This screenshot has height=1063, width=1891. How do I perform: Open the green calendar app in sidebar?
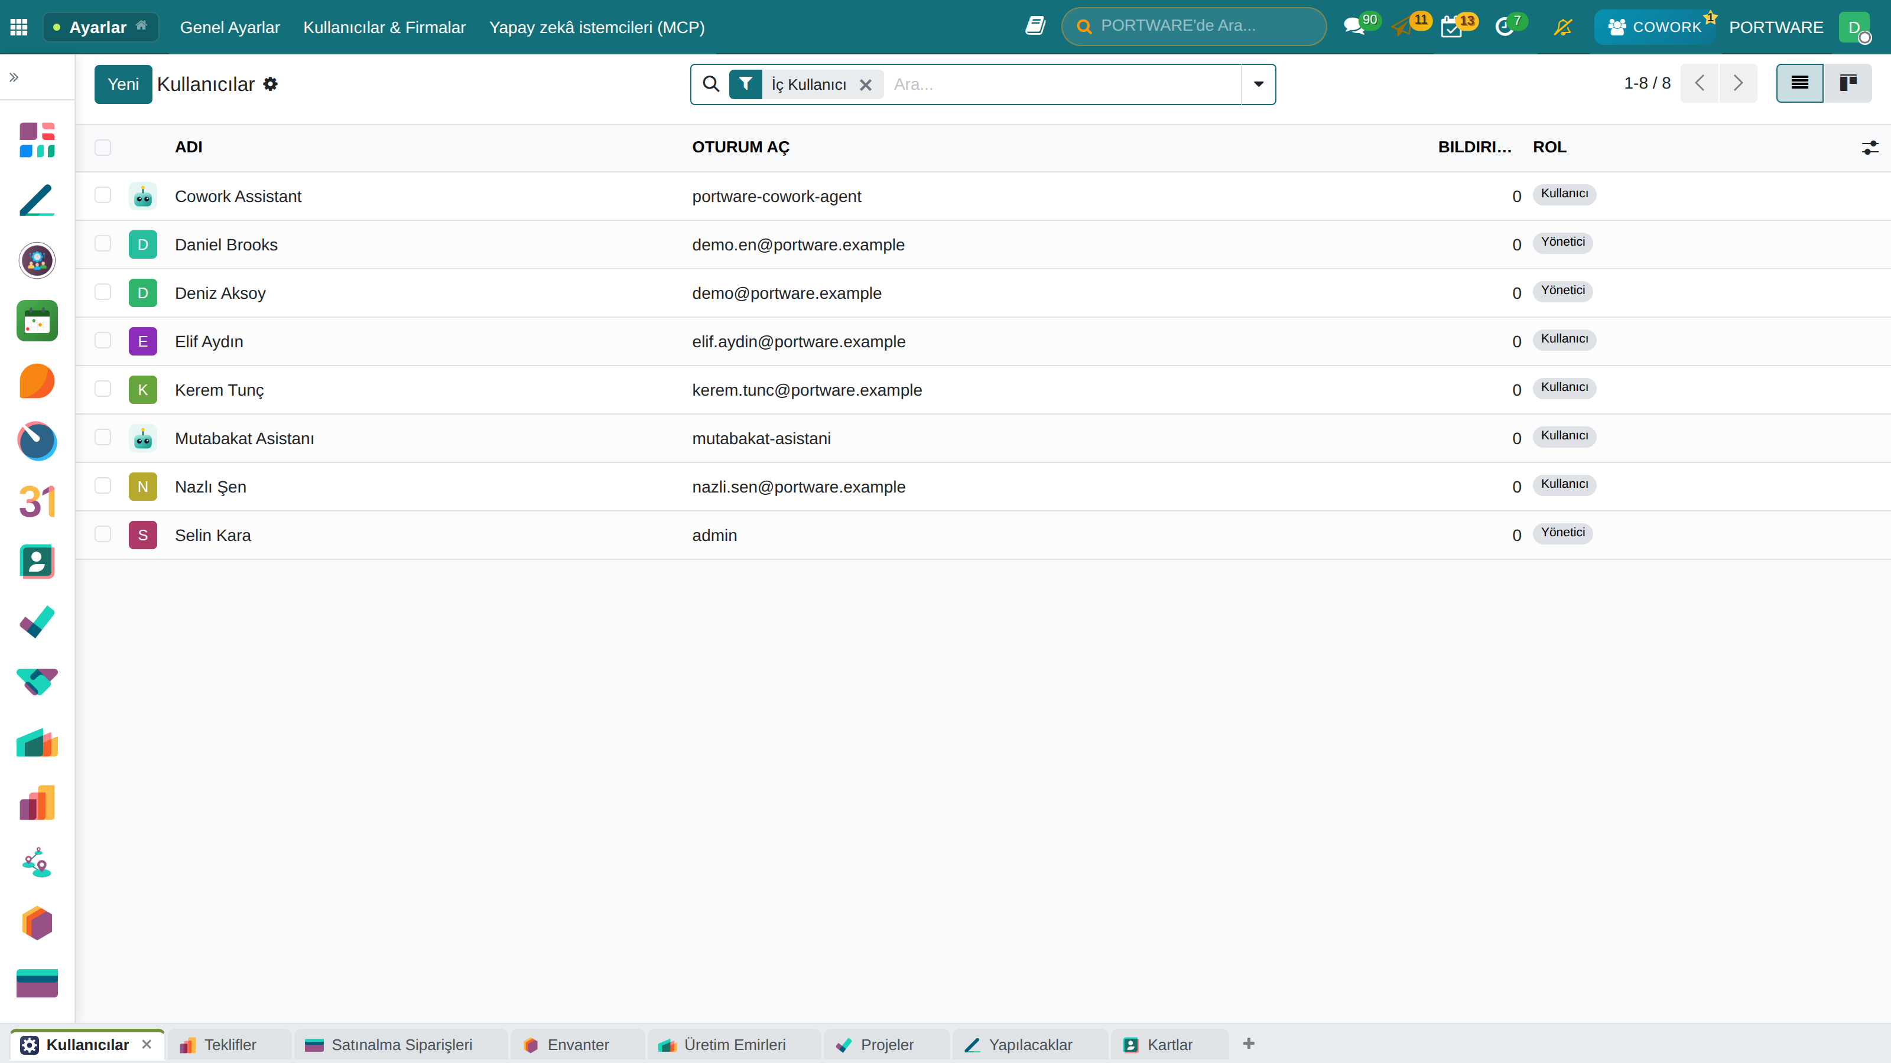click(x=37, y=321)
